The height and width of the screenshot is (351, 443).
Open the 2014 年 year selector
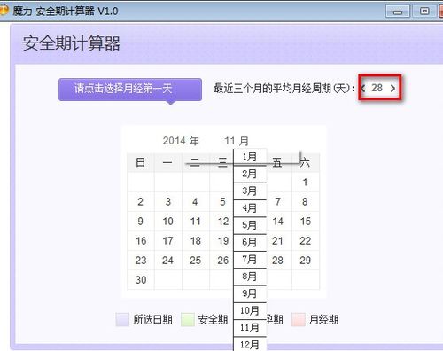tap(181, 141)
